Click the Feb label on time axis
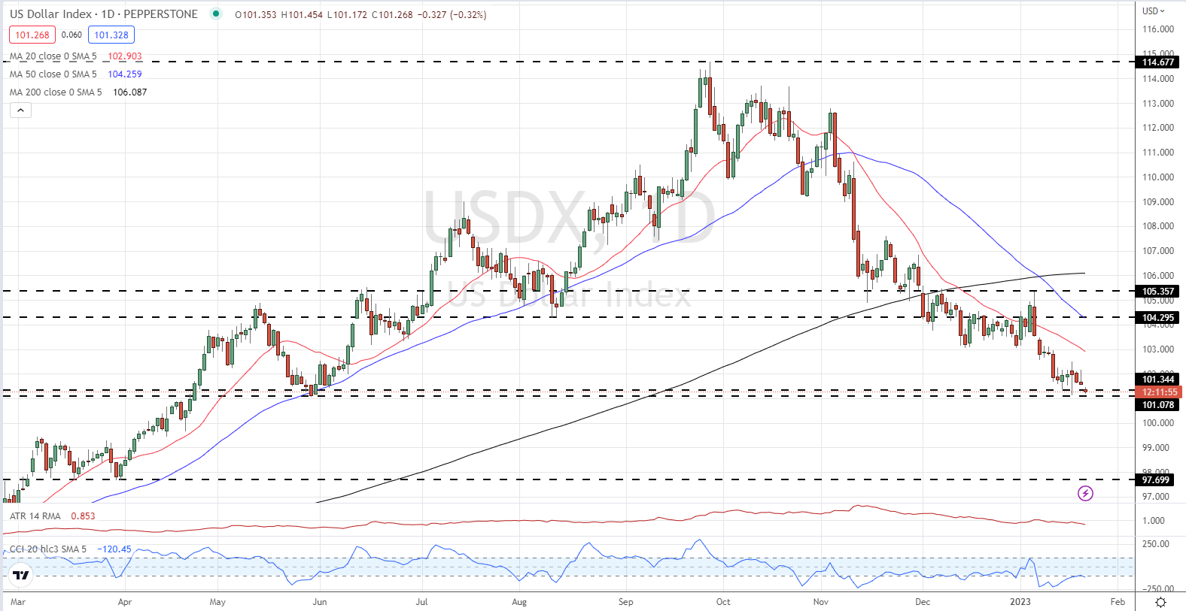This screenshot has width=1186, height=611. click(x=1118, y=602)
